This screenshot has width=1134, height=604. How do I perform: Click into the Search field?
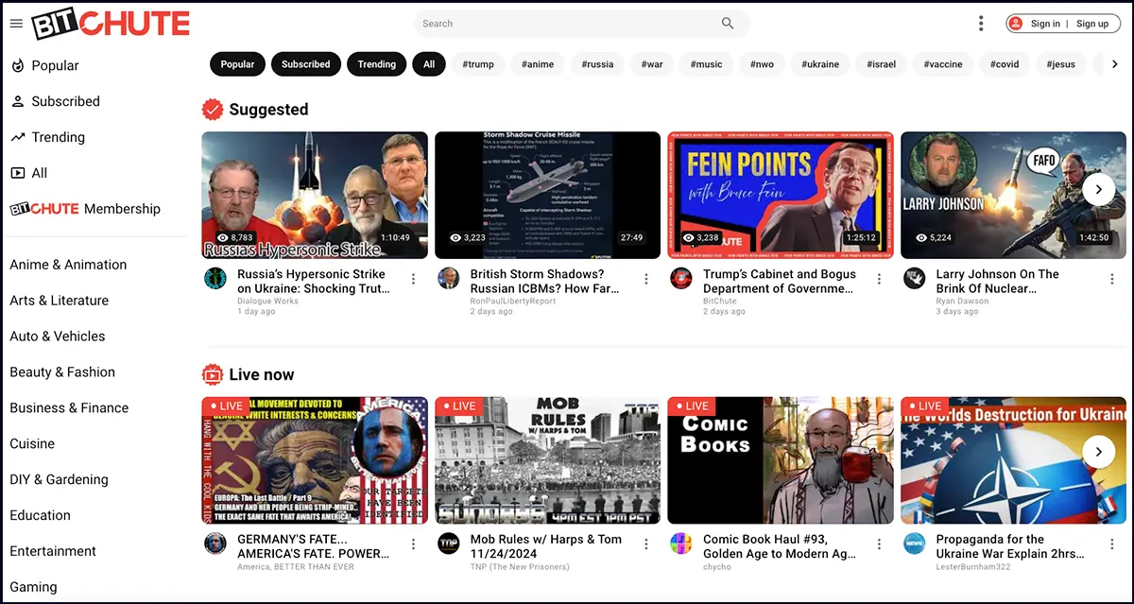[x=567, y=24]
